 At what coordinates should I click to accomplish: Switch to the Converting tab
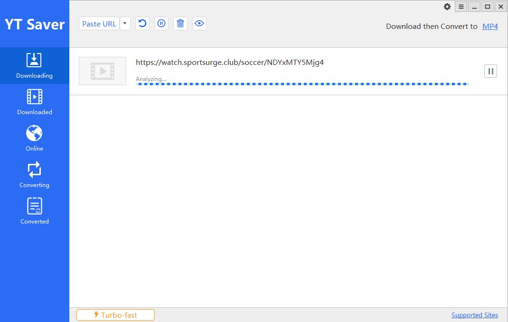pyautogui.click(x=34, y=175)
